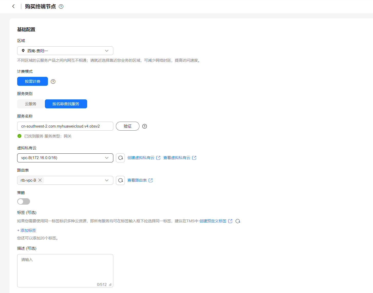Click label 标签 (可选)
The width and height of the screenshot is (373, 293).
coord(27,213)
